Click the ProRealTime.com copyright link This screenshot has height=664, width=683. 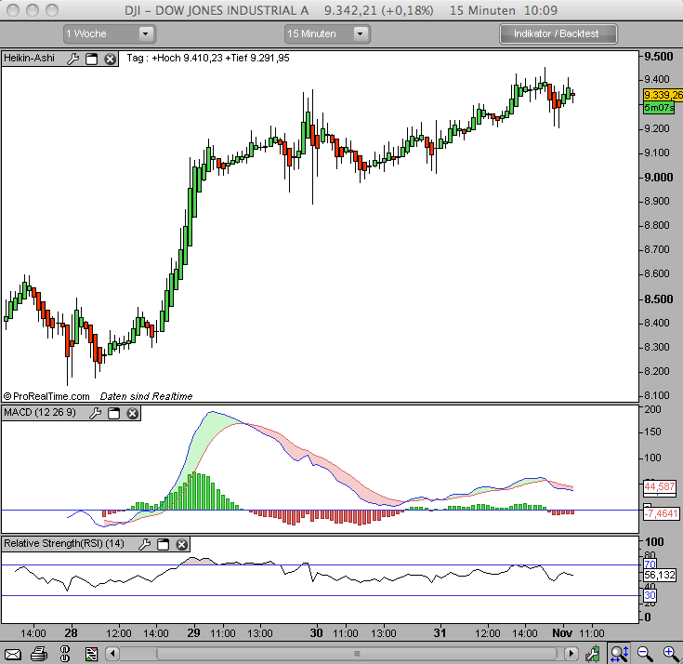[47, 396]
